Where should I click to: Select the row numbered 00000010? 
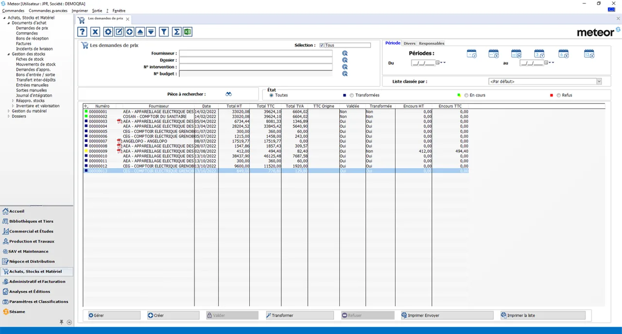click(276, 156)
